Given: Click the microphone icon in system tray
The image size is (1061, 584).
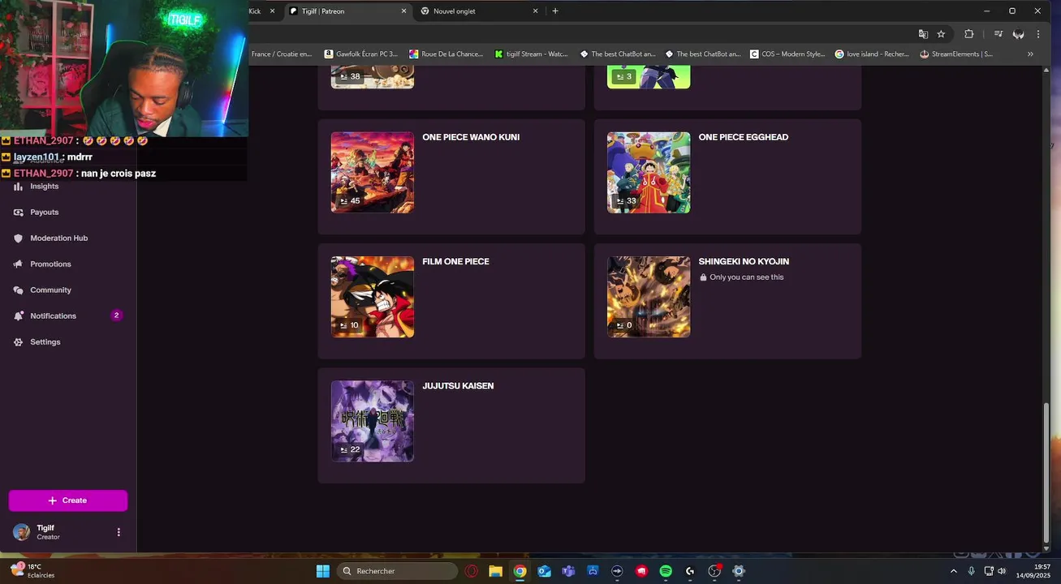Looking at the screenshot, I should click(x=972, y=571).
